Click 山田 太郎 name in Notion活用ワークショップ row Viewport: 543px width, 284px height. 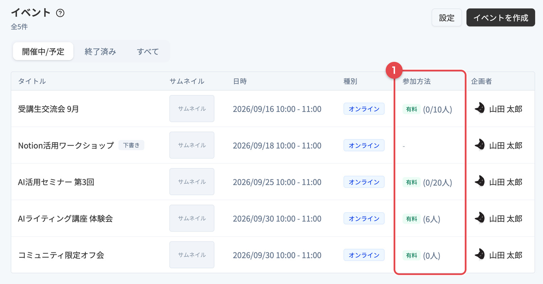pos(506,146)
